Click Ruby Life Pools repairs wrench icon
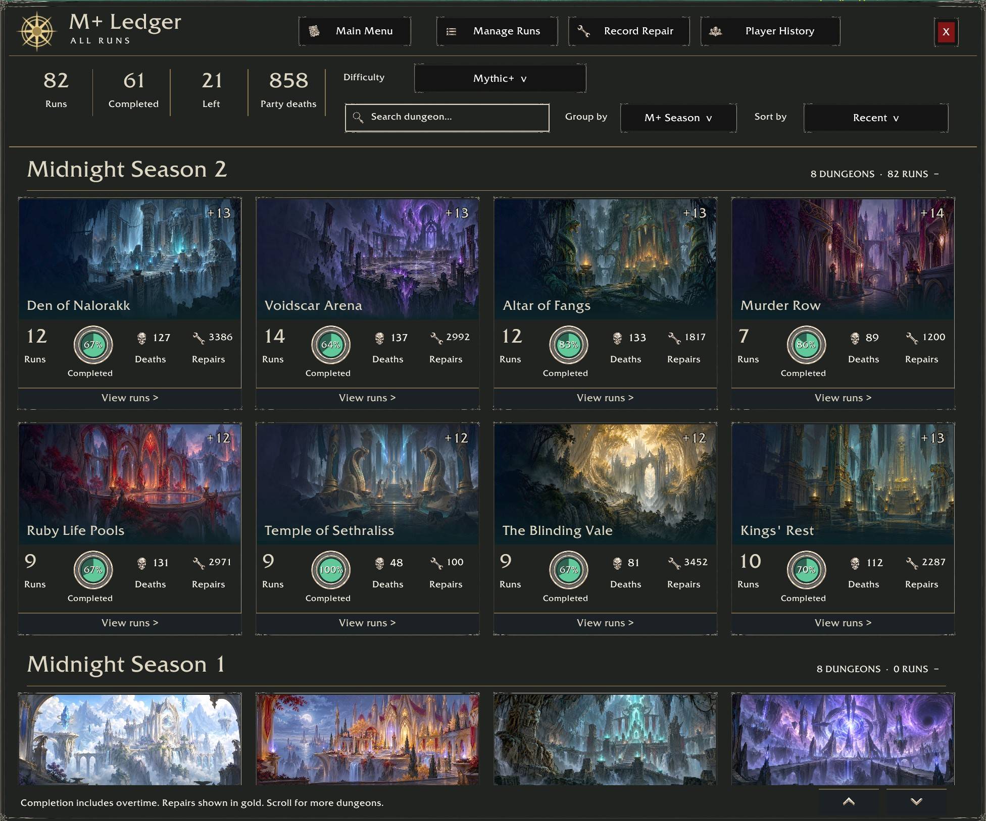Image resolution: width=986 pixels, height=821 pixels. click(199, 563)
